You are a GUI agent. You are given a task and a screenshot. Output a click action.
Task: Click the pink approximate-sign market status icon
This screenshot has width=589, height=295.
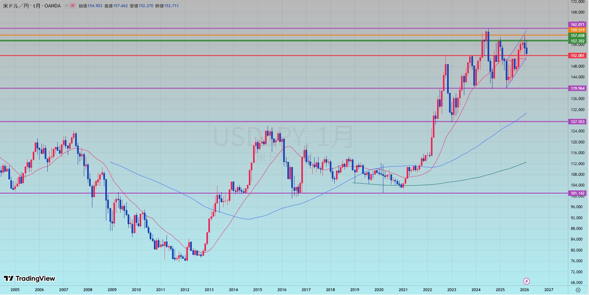pos(73,6)
